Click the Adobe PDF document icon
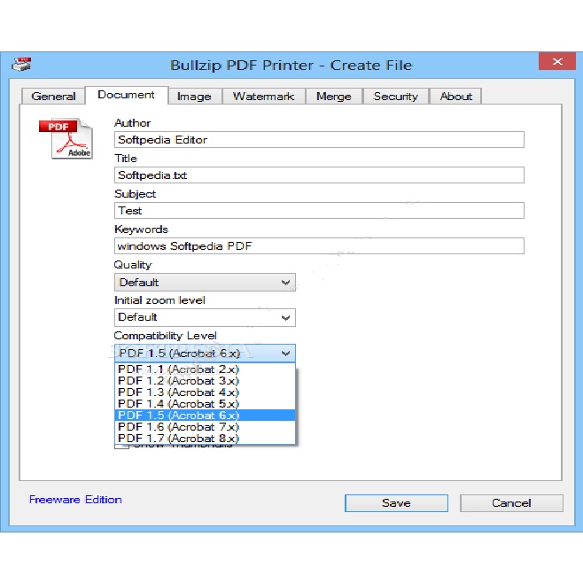Screen dimensions: 583x583 [x=66, y=139]
